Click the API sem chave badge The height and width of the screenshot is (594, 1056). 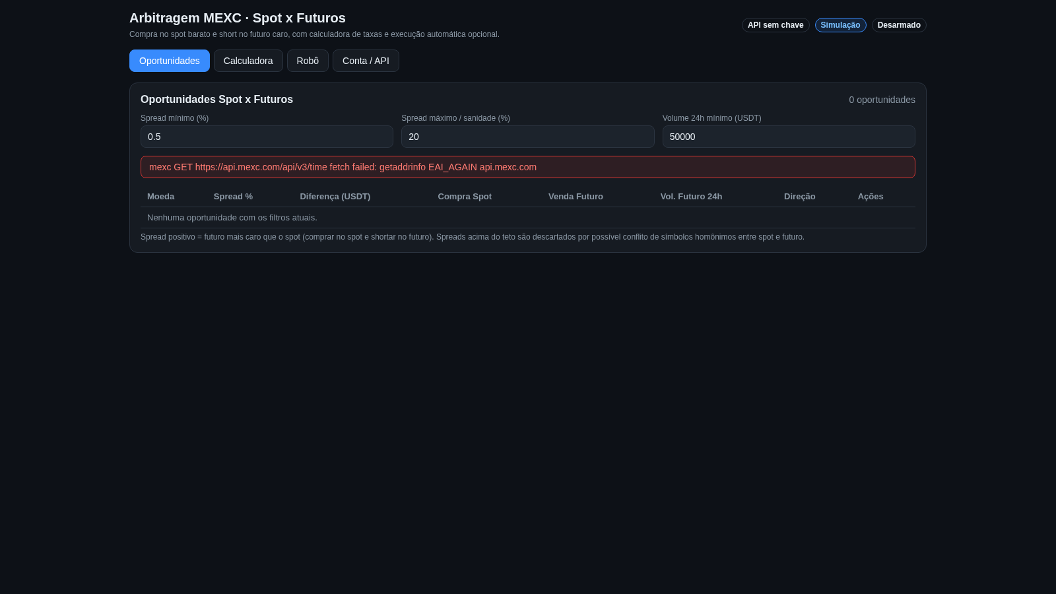coord(775,25)
